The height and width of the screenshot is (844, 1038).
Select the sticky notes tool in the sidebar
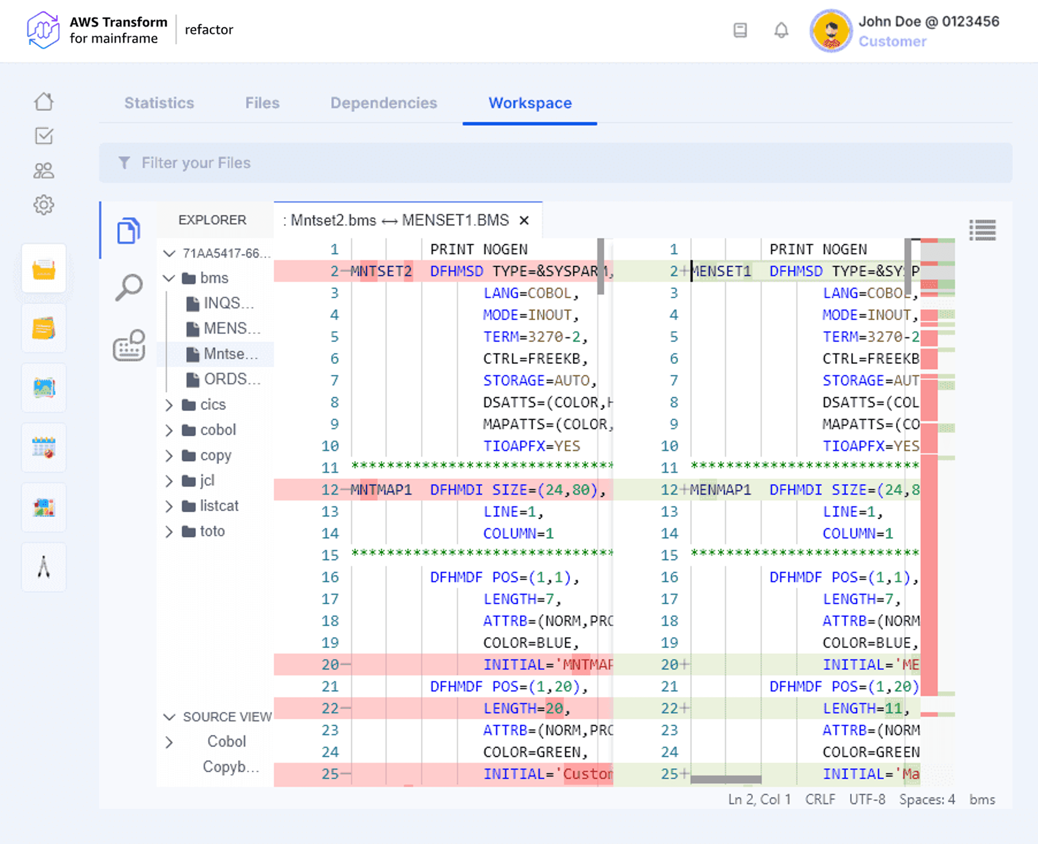point(44,328)
